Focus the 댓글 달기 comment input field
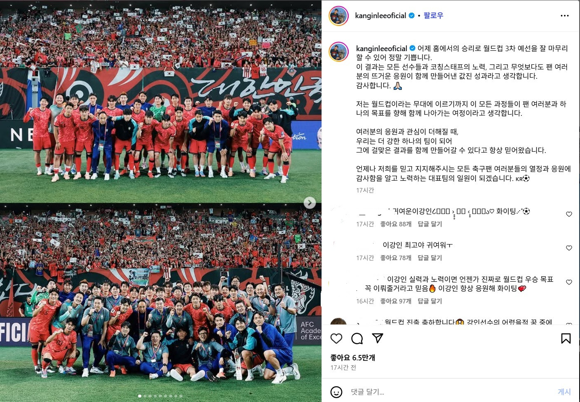This screenshot has width=580, height=402. point(449,392)
